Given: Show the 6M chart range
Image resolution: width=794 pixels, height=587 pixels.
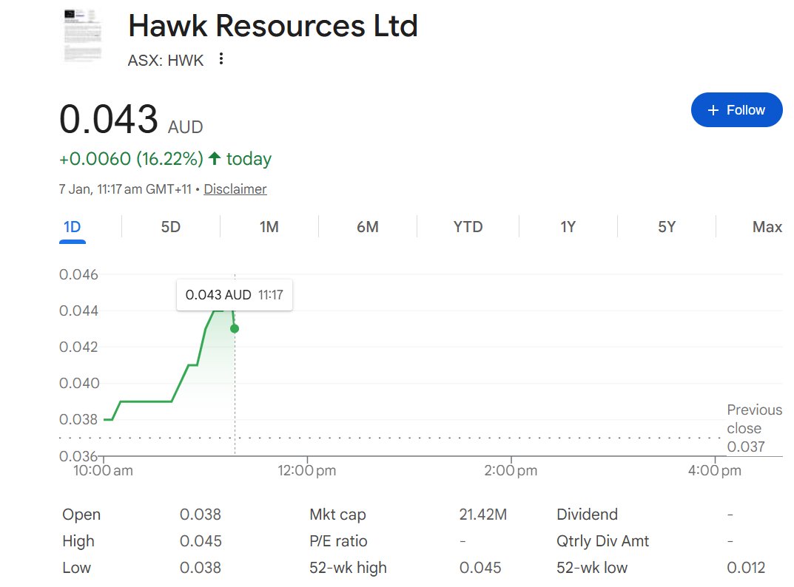Looking at the screenshot, I should click(368, 227).
